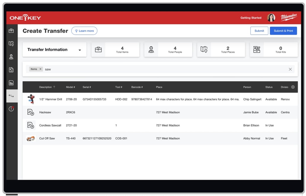Remove the Items filter chip

(x=41, y=69)
